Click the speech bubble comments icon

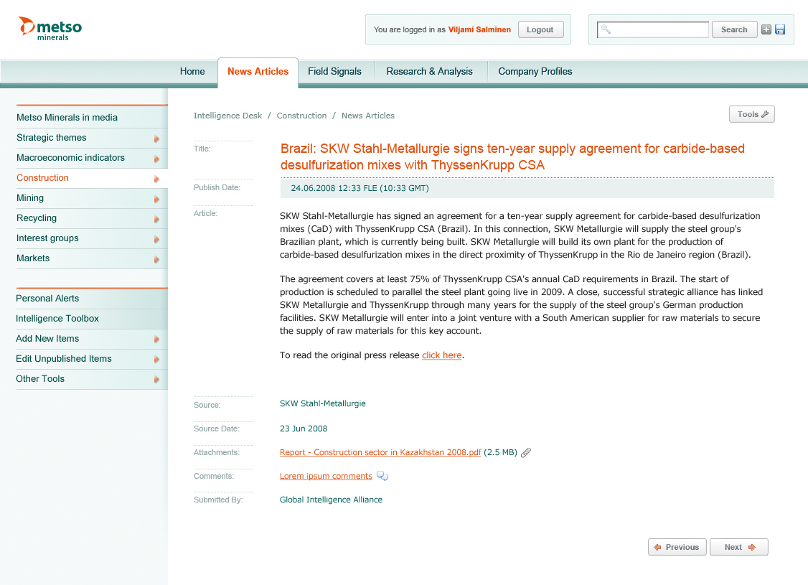[382, 476]
